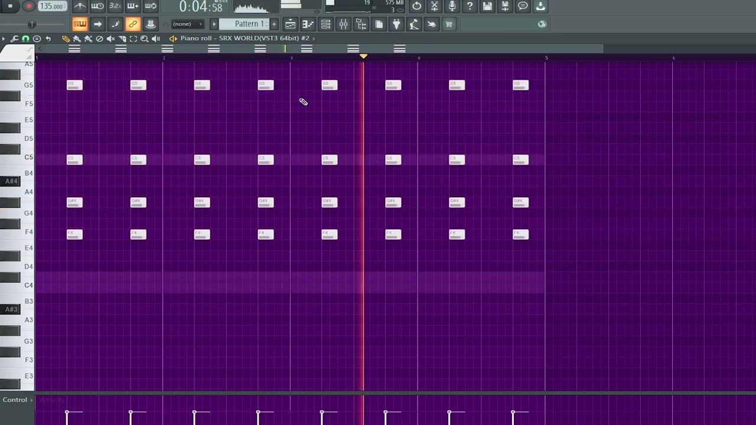Click the globe news panel icon
Image resolution: width=756 pixels, height=425 pixels.
point(542,24)
